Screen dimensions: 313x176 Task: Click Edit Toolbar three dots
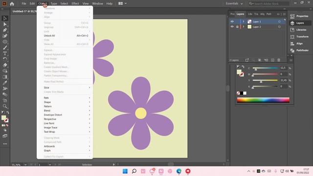click(x=5, y=144)
